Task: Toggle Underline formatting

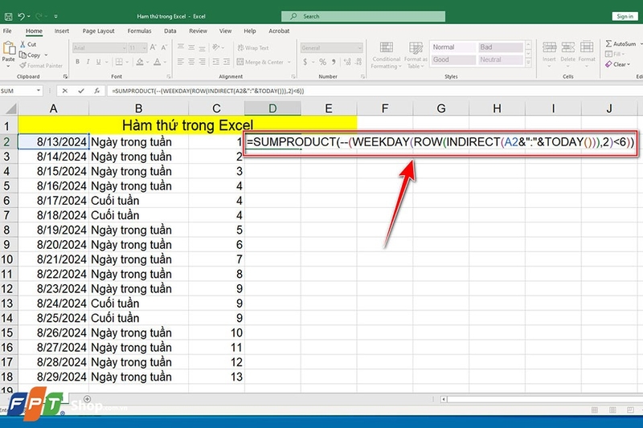Action: point(98,62)
